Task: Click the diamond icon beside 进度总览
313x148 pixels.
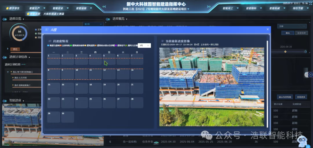Action: [5, 19]
